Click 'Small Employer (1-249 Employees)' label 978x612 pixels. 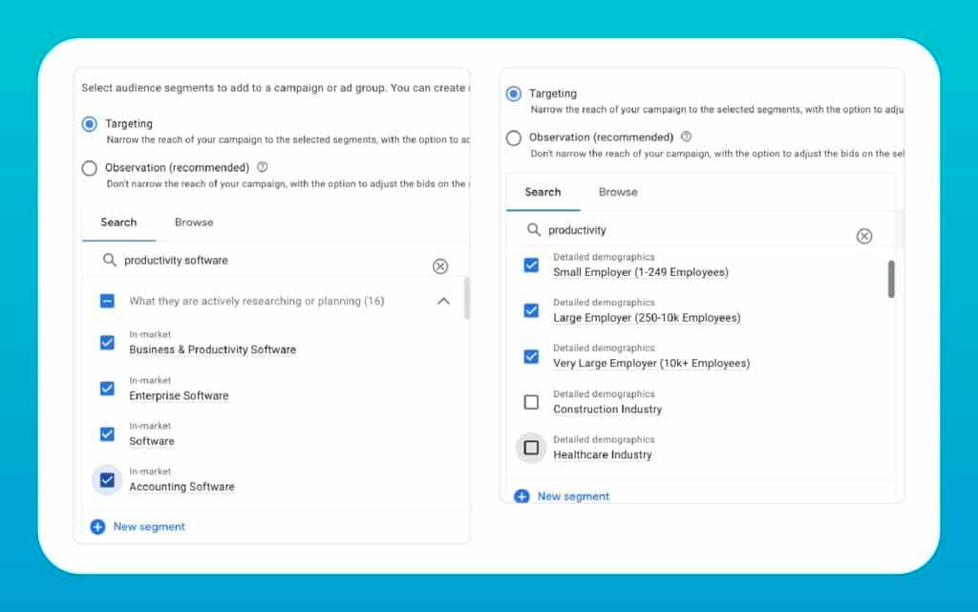(x=641, y=272)
